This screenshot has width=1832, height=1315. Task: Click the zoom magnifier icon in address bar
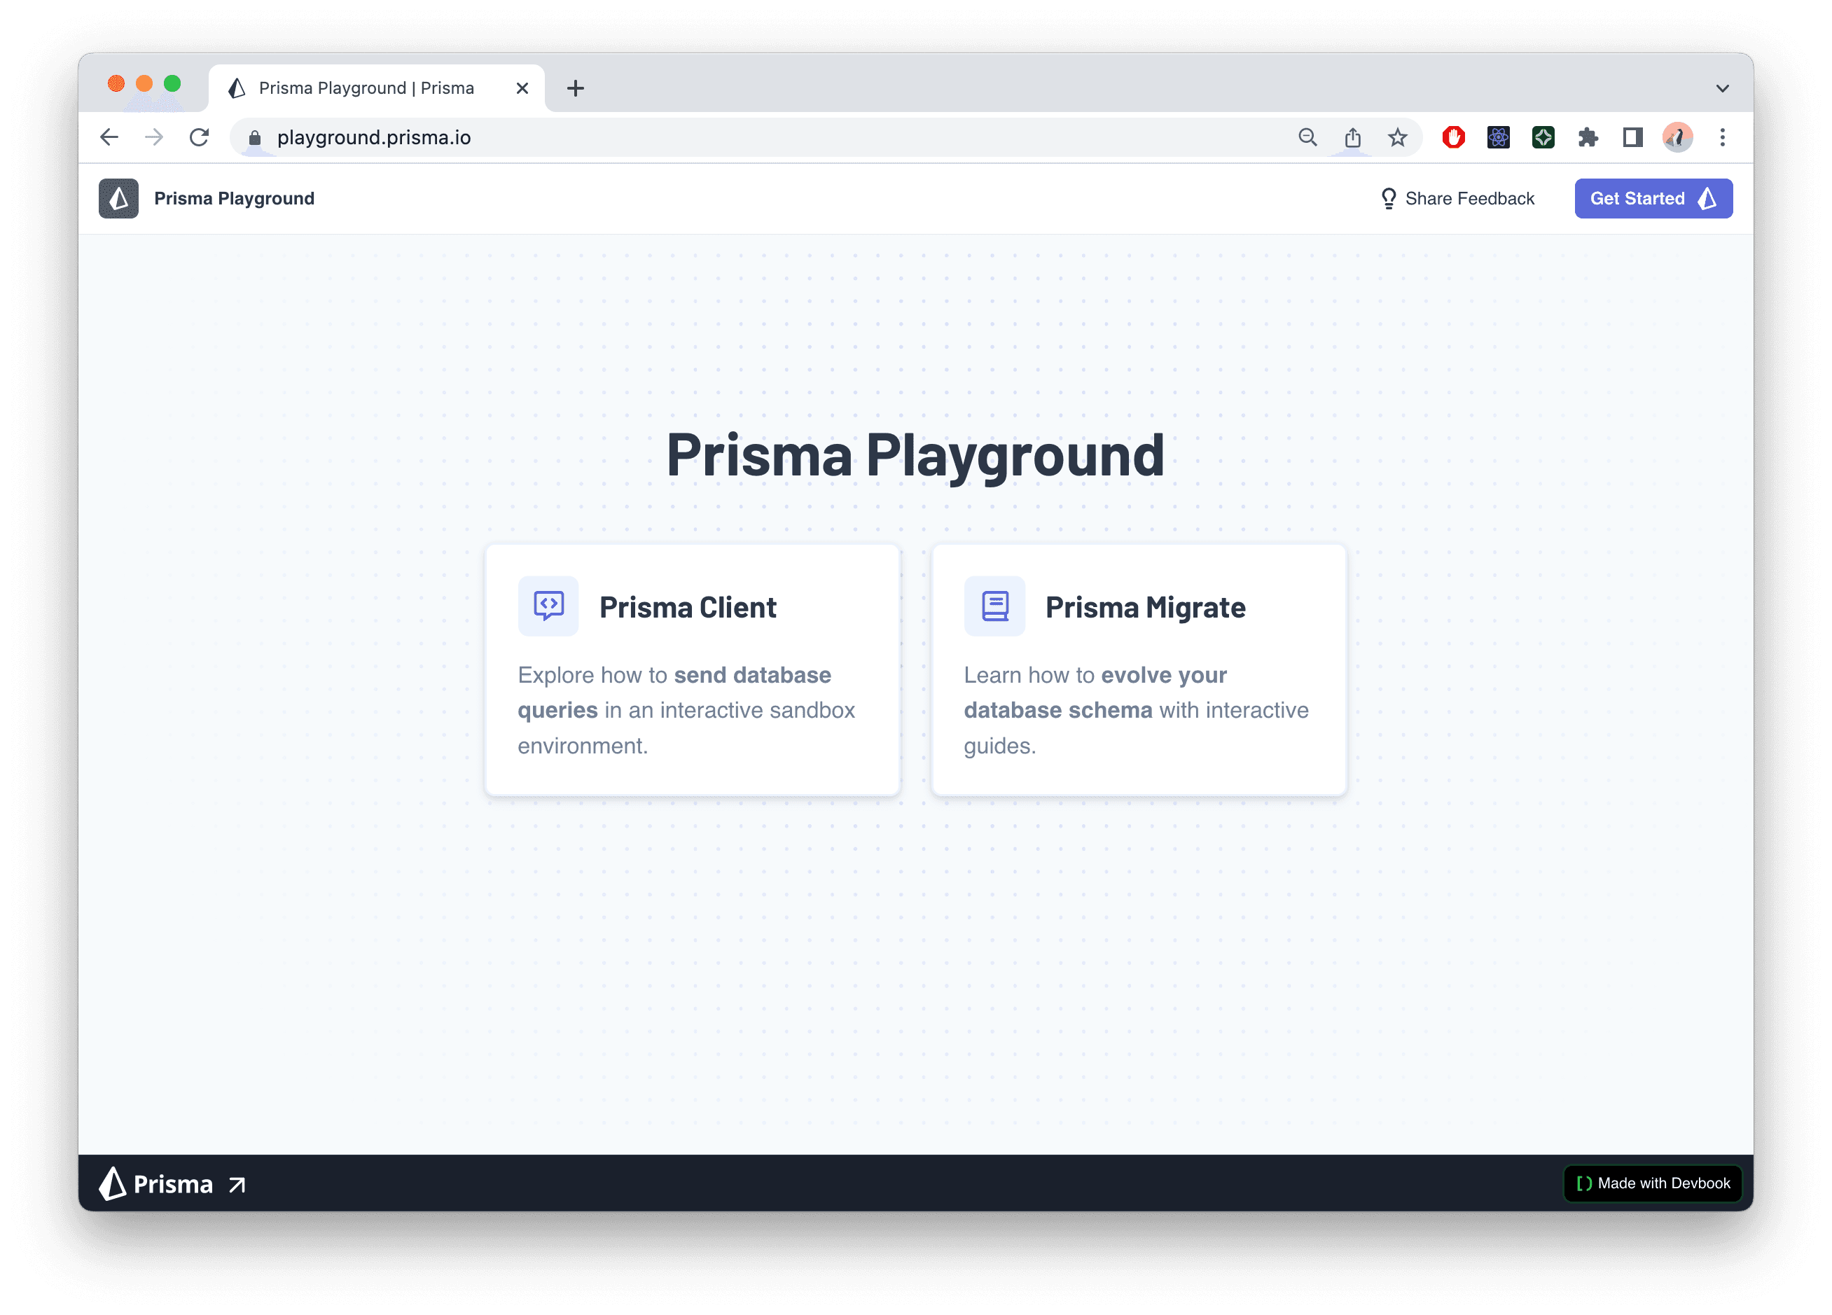(x=1307, y=137)
